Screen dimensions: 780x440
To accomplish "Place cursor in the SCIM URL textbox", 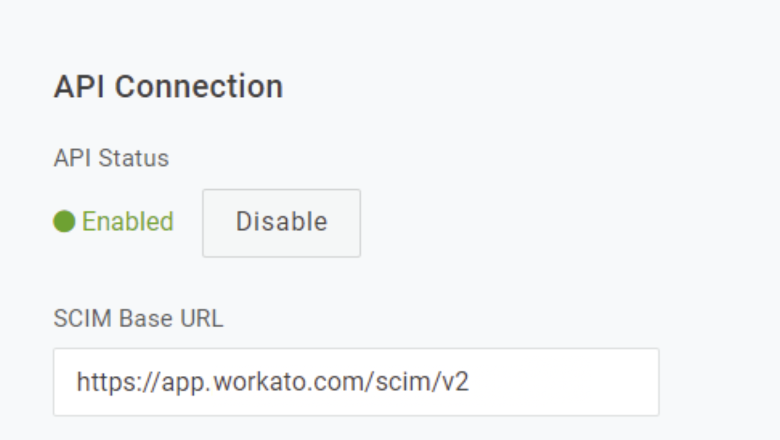I will click(x=356, y=382).
